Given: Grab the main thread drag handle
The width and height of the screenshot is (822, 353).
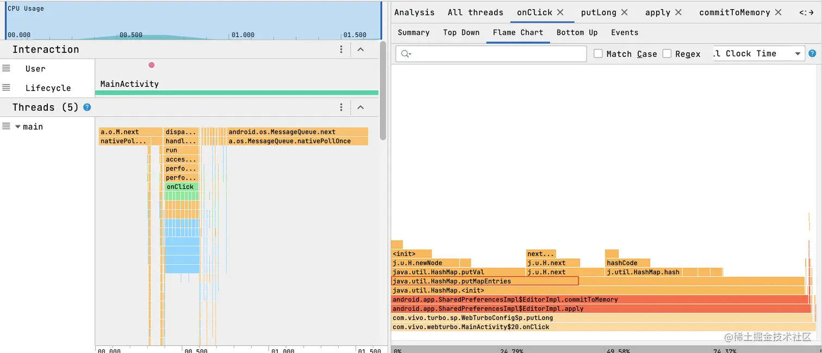Looking at the screenshot, I should click(x=6, y=126).
